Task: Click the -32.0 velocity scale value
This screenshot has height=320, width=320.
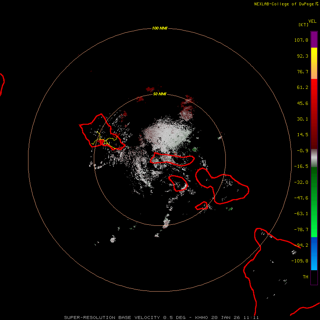Action: pos(301,182)
